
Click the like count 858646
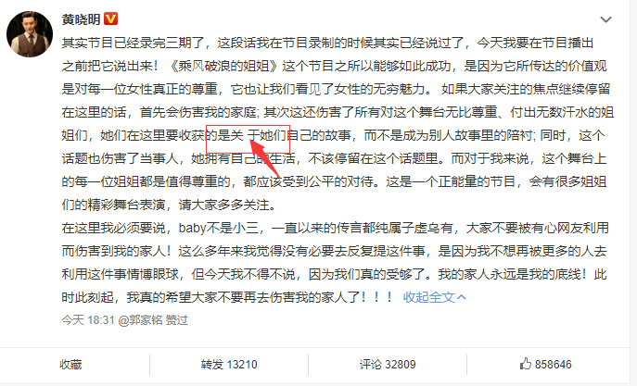pos(553,365)
